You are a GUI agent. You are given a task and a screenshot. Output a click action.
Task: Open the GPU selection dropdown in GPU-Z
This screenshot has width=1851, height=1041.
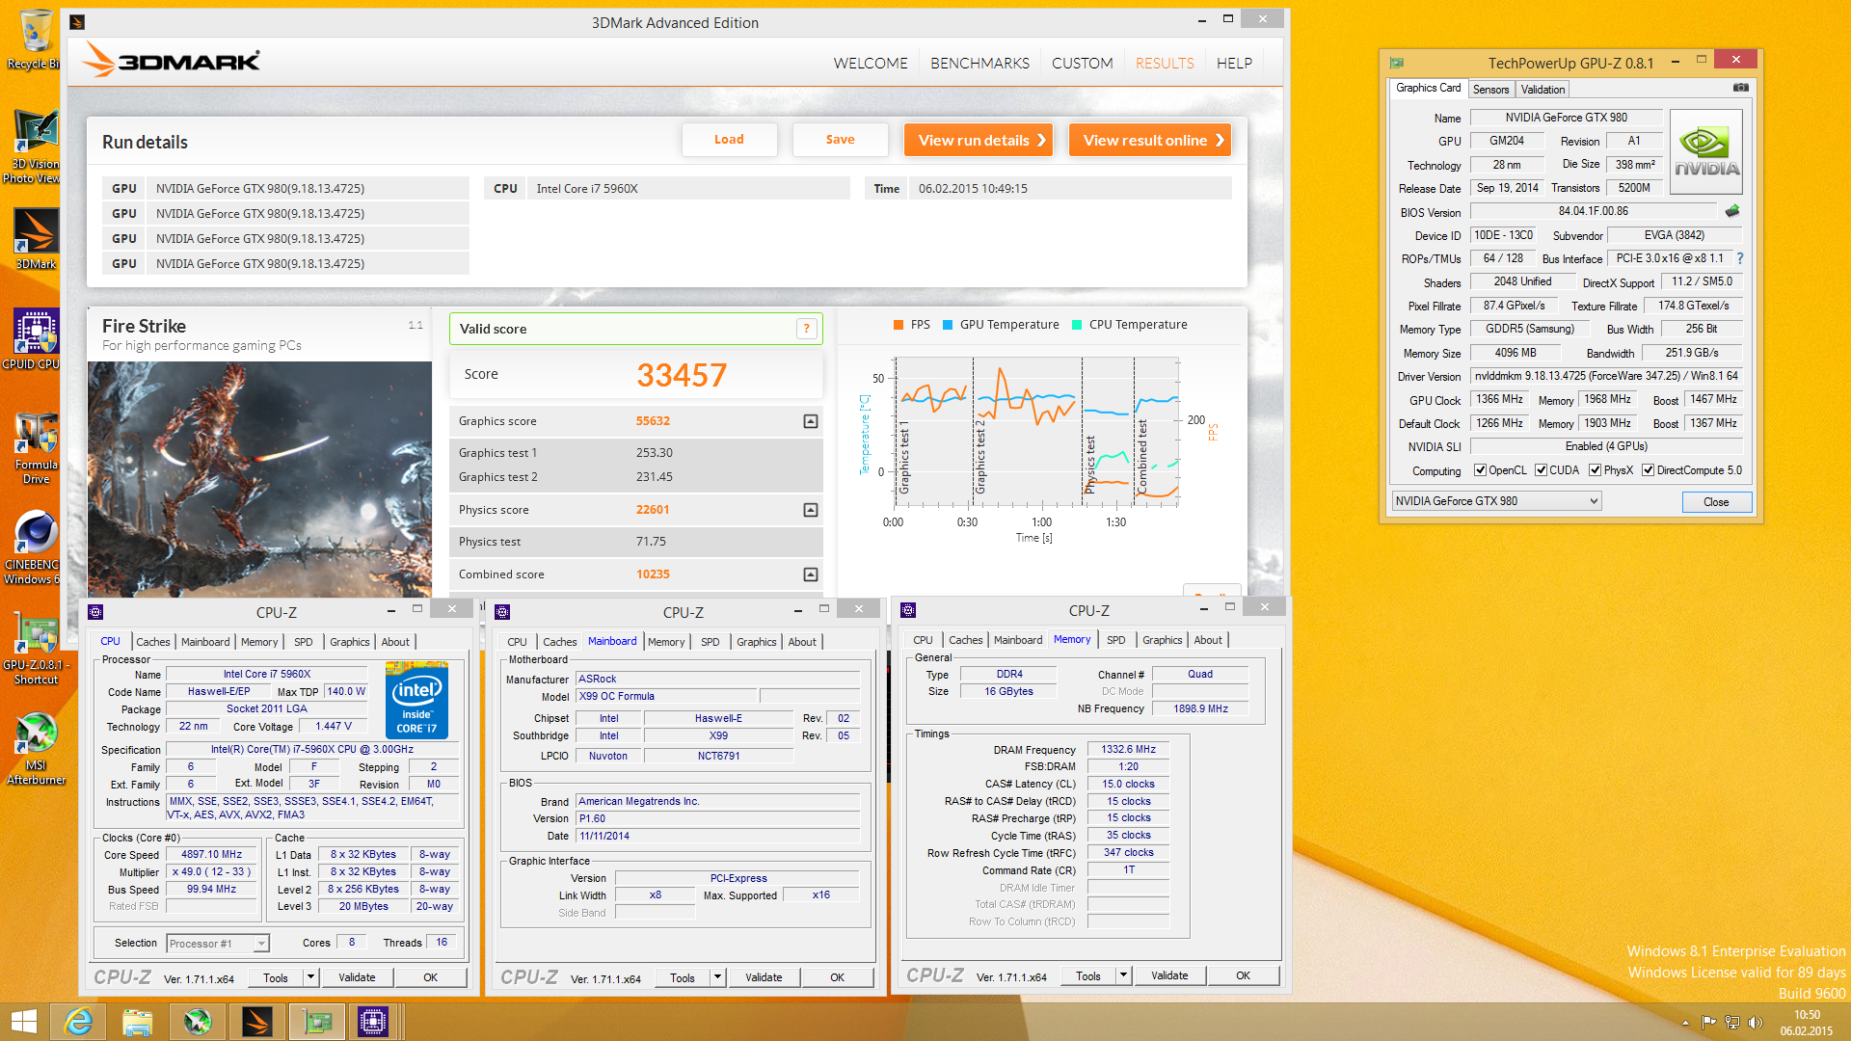1496,501
